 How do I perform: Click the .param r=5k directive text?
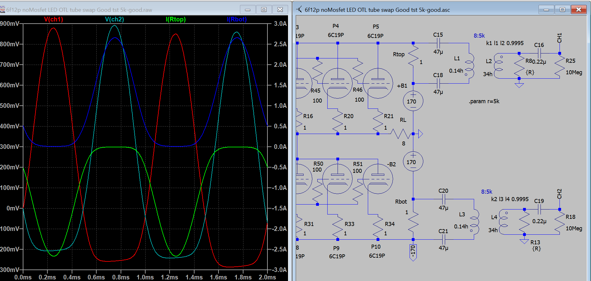coord(484,101)
